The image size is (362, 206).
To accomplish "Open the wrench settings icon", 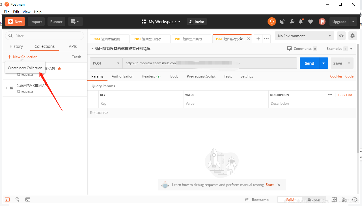I will (292, 22).
